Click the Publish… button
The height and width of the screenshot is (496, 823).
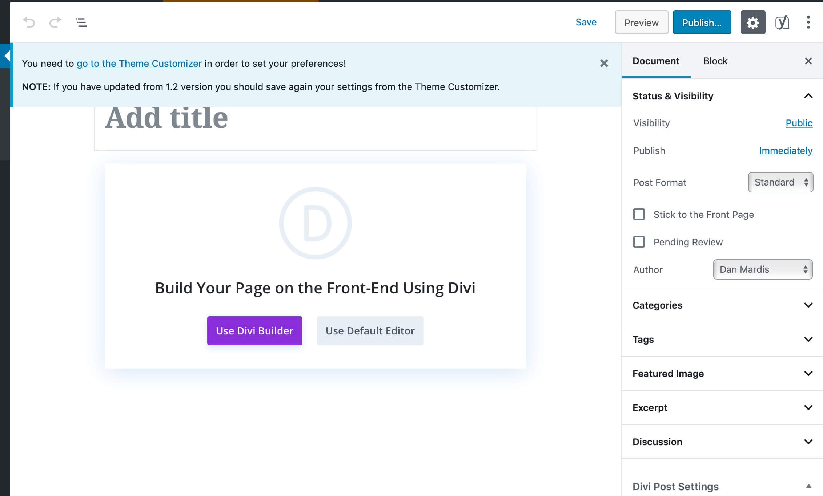point(702,23)
